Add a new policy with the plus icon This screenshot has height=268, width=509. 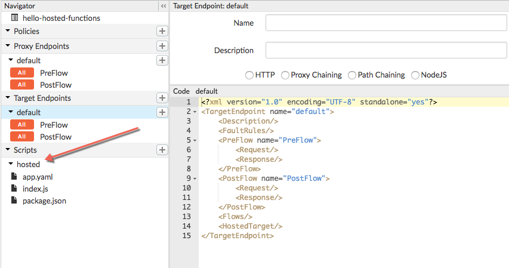click(162, 31)
